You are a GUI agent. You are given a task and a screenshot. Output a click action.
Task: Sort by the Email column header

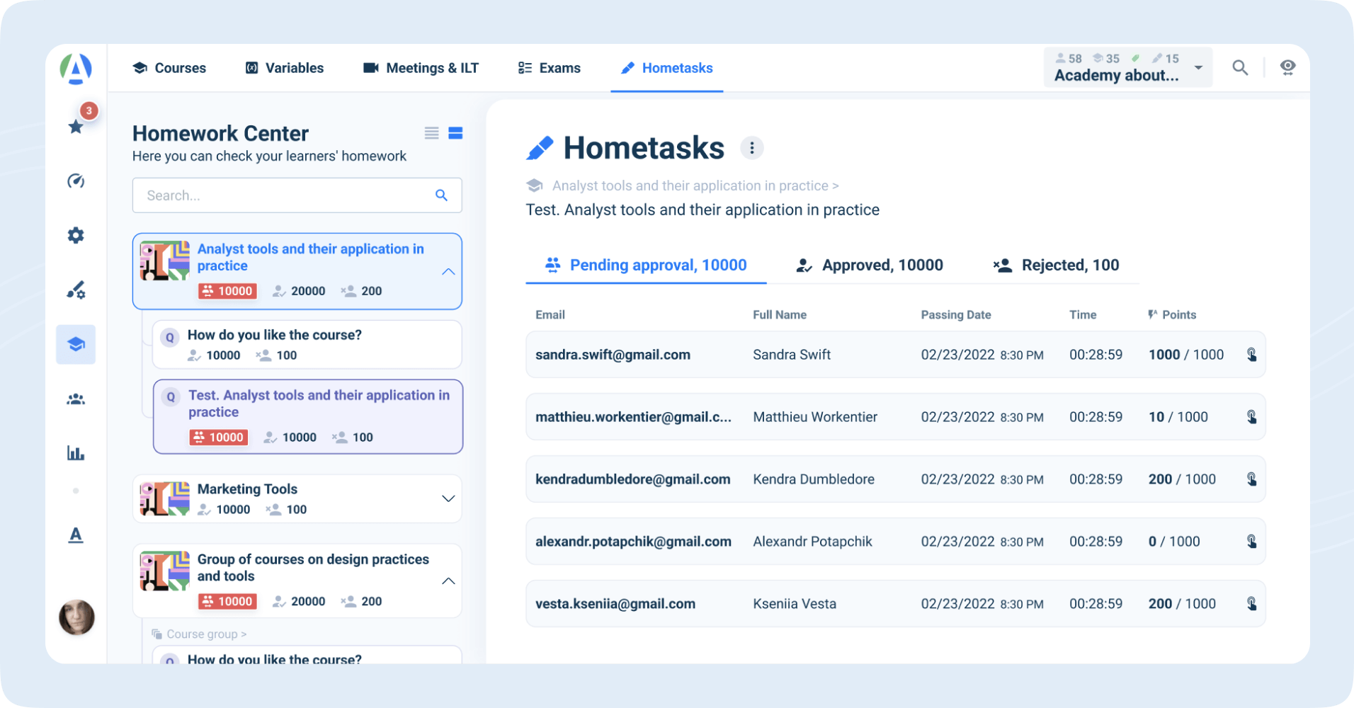coord(550,315)
